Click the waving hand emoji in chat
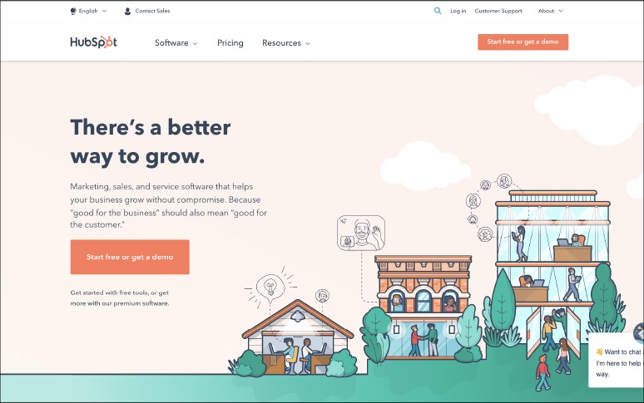This screenshot has width=644, height=403. tap(599, 351)
